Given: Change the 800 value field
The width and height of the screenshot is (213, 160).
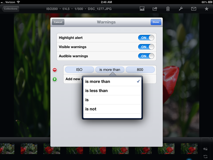Looking at the screenshot, I should pyautogui.click(x=140, y=70).
